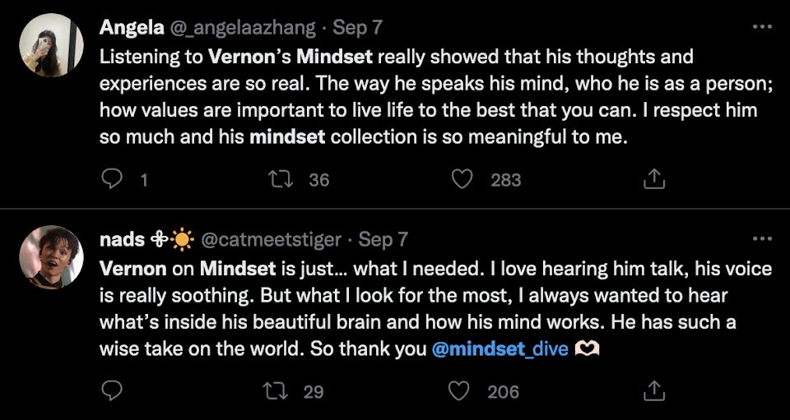The height and width of the screenshot is (420, 790).
Task: Like nads' tweet with 206 likes
Action: (462, 390)
